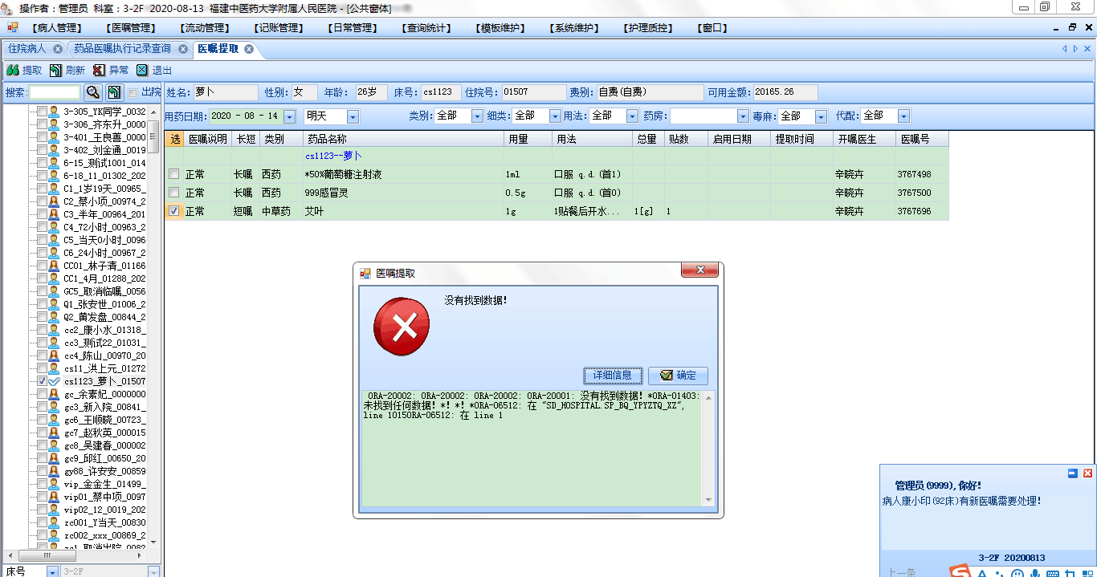
Task: Toggle the 出院 checkbox
Action: [133, 92]
